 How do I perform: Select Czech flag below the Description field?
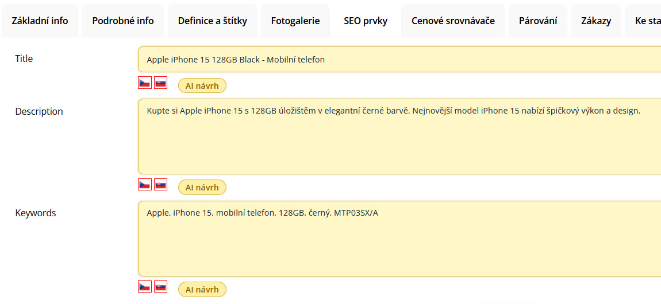(145, 185)
